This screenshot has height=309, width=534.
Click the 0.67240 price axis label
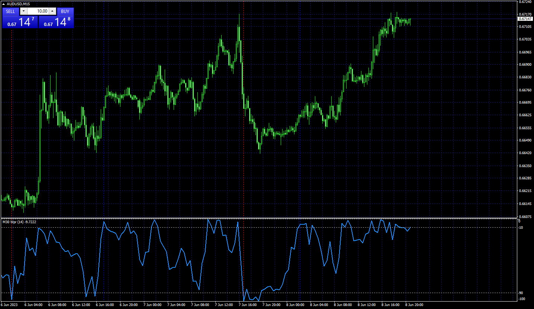pyautogui.click(x=525, y=2)
